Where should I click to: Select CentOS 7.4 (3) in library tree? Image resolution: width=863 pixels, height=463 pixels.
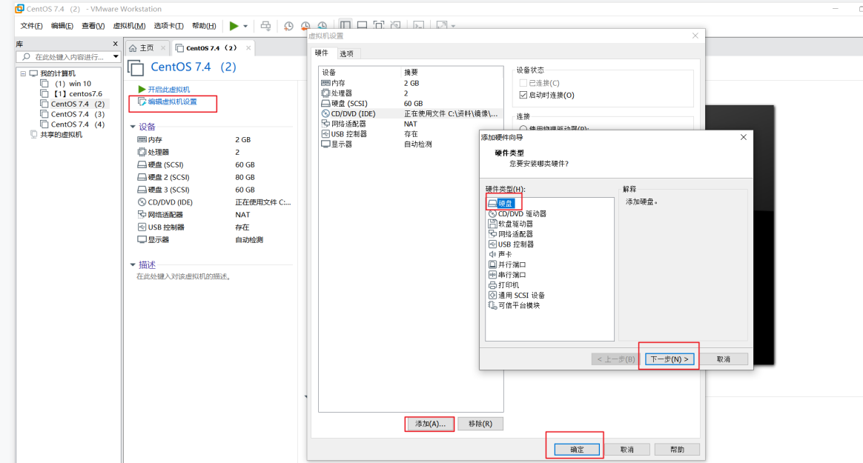72,114
